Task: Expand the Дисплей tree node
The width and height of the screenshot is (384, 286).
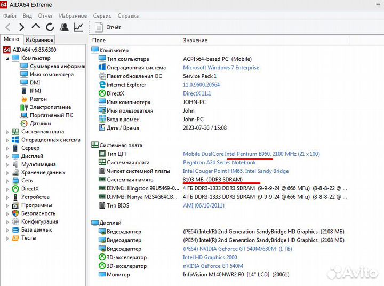Action: pos(7,156)
